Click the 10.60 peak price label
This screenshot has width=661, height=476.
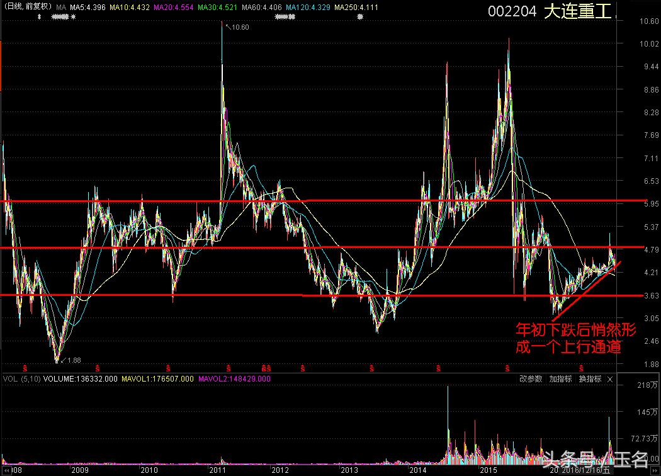coord(239,27)
